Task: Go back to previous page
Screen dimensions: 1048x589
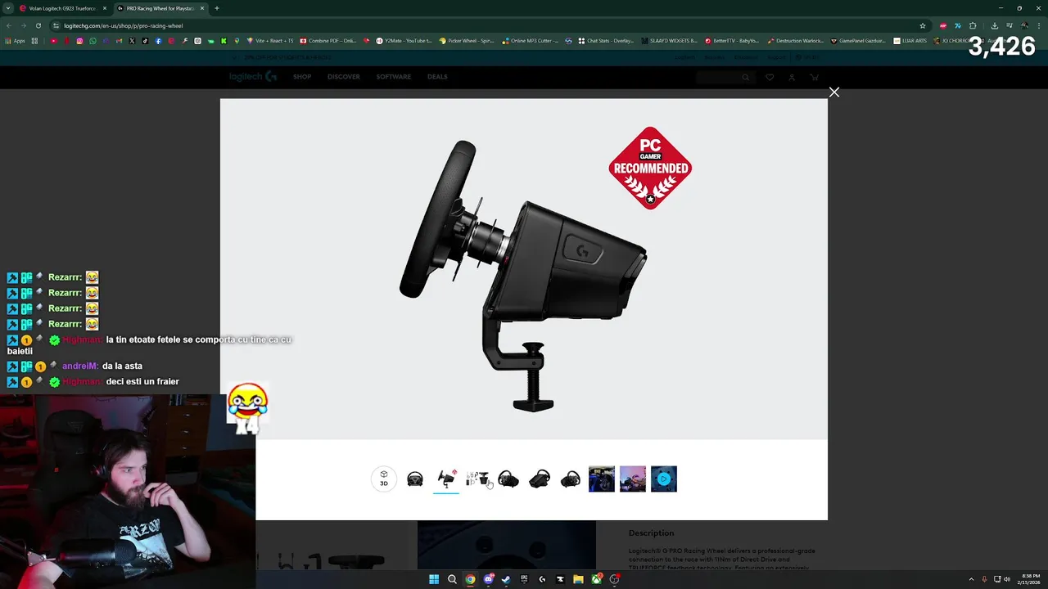Action: (x=9, y=25)
